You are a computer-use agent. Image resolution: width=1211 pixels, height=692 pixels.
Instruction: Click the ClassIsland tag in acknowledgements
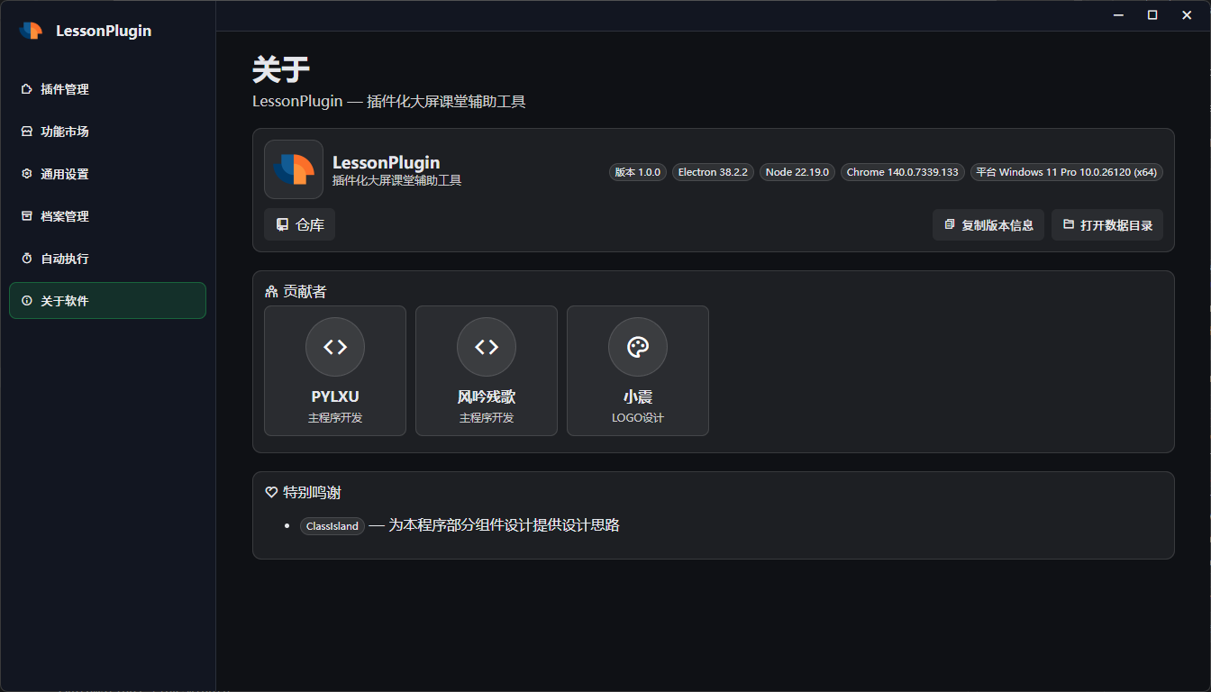click(x=332, y=526)
